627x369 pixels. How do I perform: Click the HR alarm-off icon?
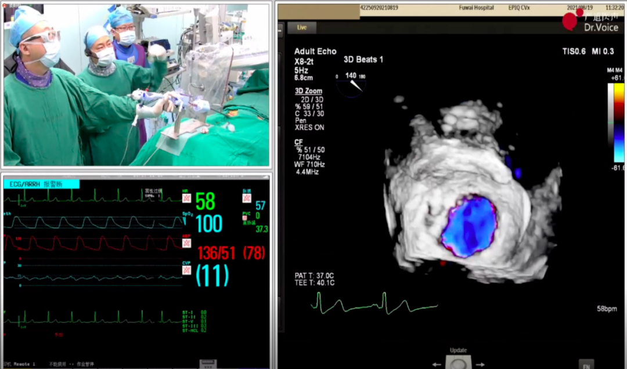187,198
